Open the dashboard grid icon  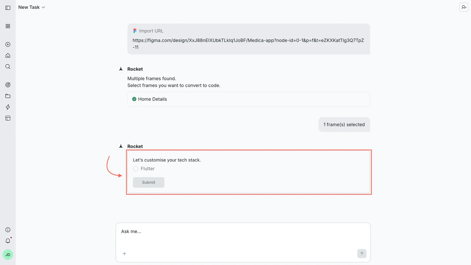coord(8,26)
